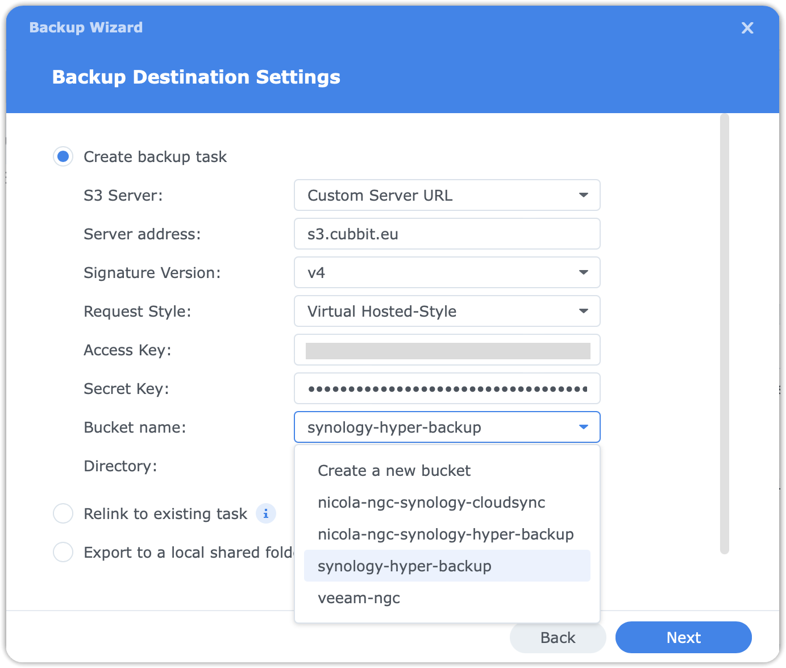
Task: Choose the Relink to existing task option
Action: coord(63,513)
